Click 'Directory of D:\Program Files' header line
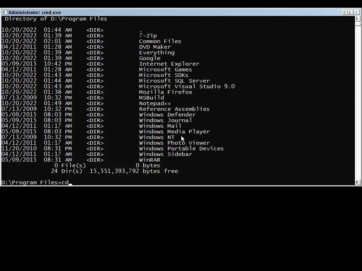Screen dimensions: 362x271 [x=56, y=19]
